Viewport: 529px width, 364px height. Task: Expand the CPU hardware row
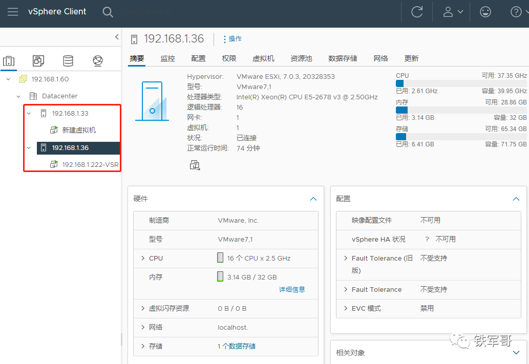pyautogui.click(x=143, y=259)
